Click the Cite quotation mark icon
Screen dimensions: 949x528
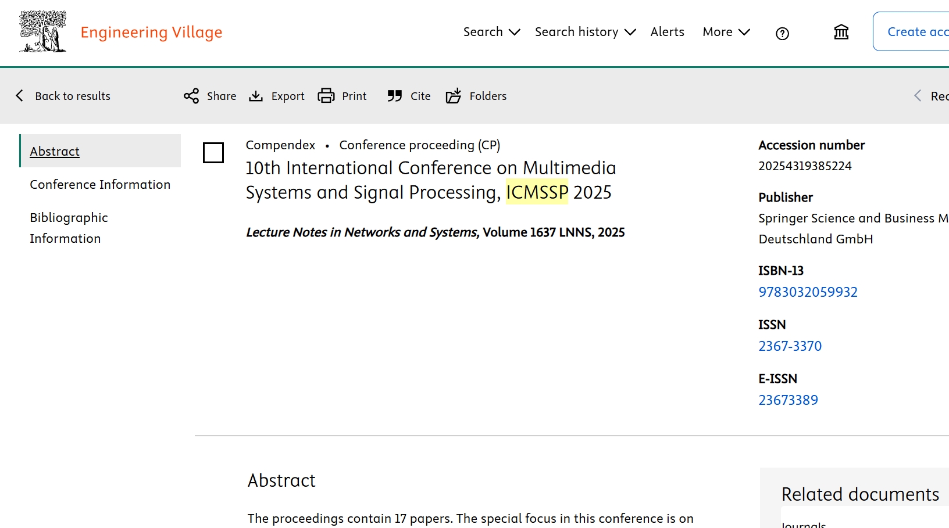395,96
